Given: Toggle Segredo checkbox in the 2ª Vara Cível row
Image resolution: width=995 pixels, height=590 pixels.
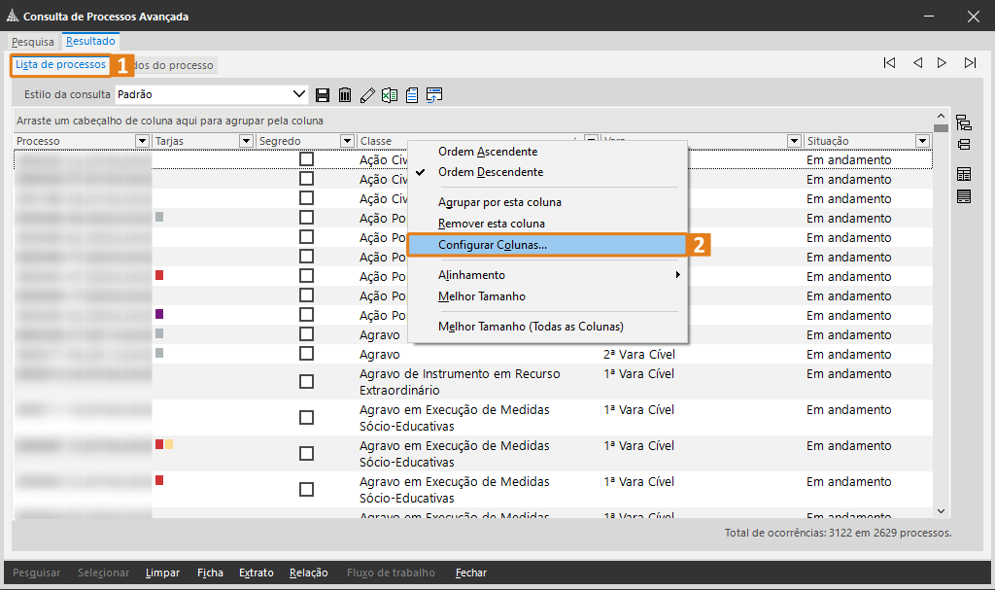Looking at the screenshot, I should [306, 353].
